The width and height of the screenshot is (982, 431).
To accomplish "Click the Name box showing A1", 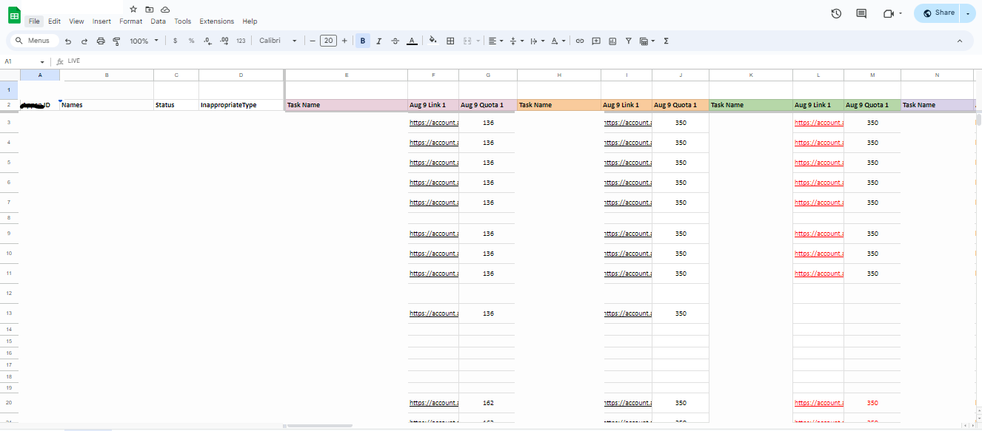I will (24, 61).
